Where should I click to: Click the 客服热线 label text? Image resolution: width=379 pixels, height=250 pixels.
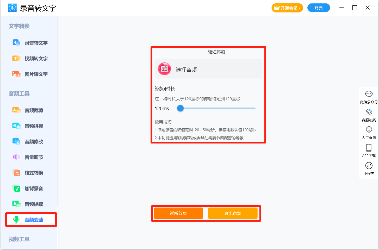point(369,120)
